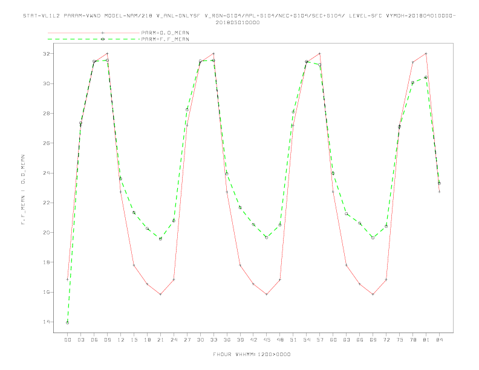Screen dimensions: 479x370
Task: Select red O.O_MEAN plus marker at hour 45
Action: (267, 294)
